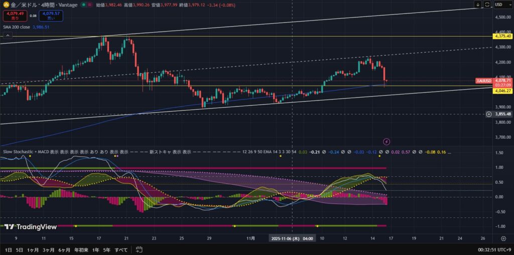The width and height of the screenshot is (514, 255).
Task: Click the down-arrow icon left of USD
Action: pos(478,5)
